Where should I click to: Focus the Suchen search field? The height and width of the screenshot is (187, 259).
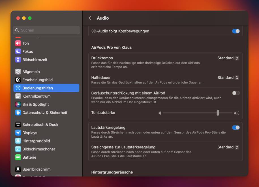click(46, 30)
